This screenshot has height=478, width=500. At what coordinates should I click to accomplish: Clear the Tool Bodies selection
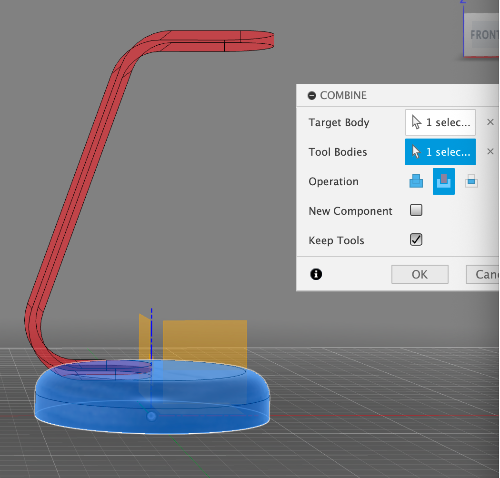pyautogui.click(x=490, y=152)
